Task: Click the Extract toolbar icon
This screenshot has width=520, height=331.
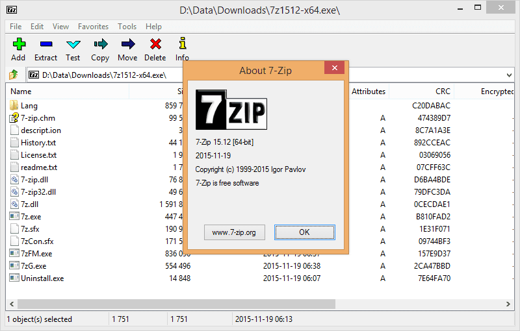Action: (46, 44)
